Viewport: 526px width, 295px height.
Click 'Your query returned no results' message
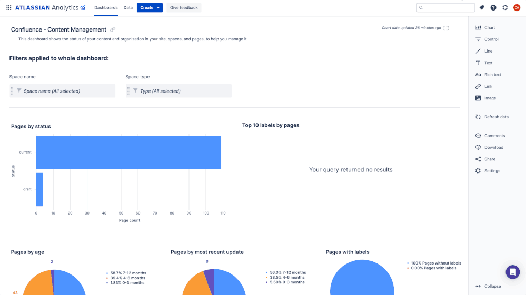click(x=351, y=169)
